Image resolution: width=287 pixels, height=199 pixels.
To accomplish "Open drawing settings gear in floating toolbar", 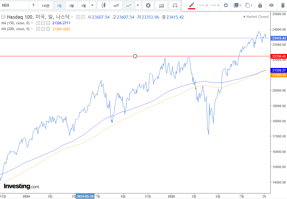I will (226, 5).
